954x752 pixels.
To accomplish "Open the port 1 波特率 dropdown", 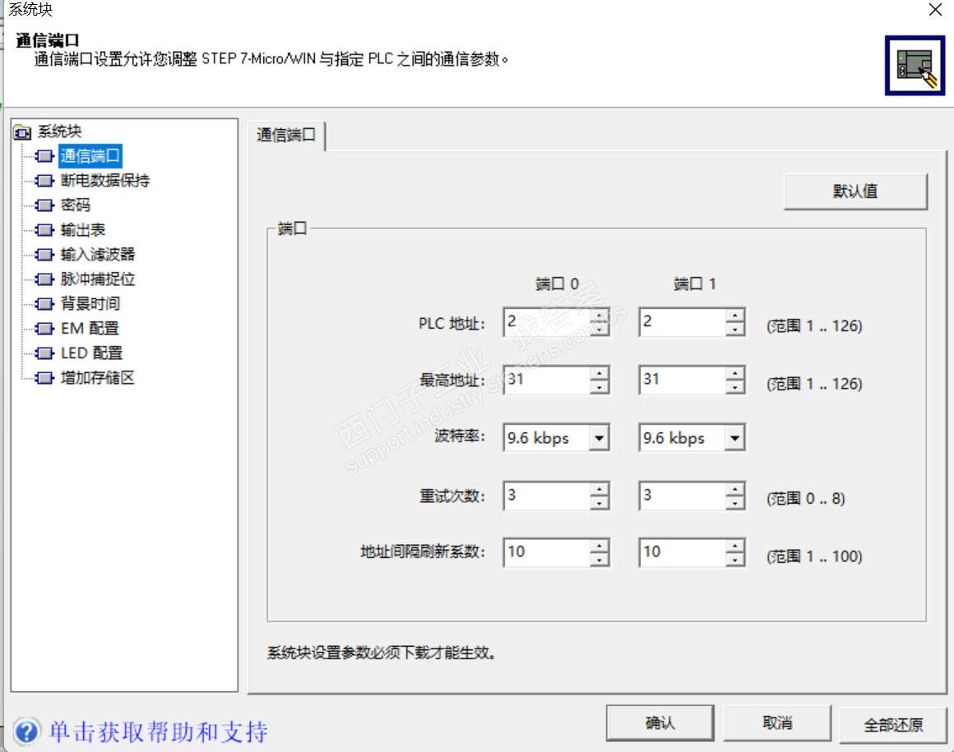I will [735, 438].
